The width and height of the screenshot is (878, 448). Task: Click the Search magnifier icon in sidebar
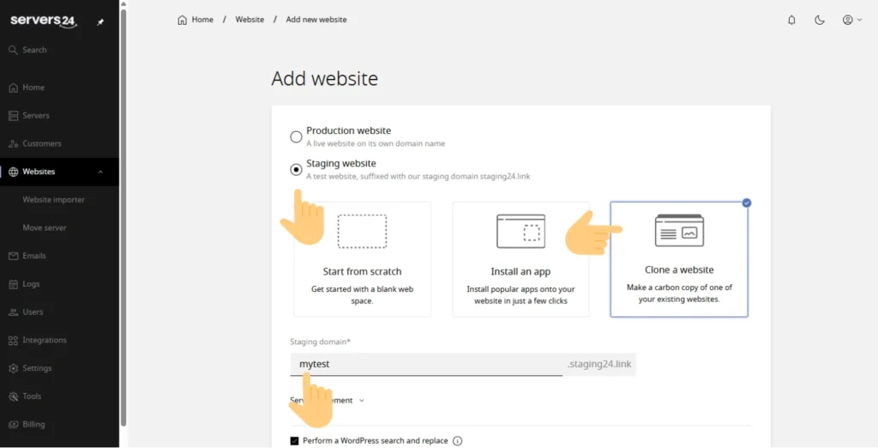(x=14, y=50)
